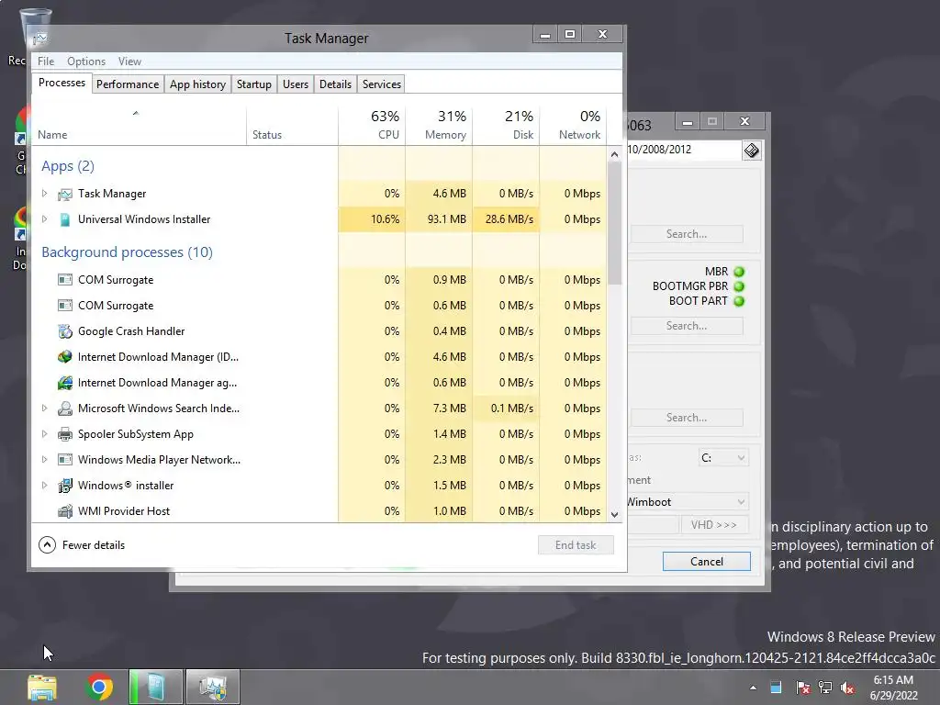Click the 28.6 MB/s disk value
Image resolution: width=940 pixels, height=705 pixels.
click(507, 219)
